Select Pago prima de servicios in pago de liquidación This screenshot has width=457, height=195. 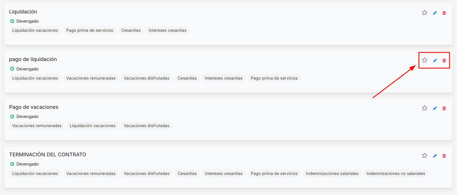[274, 78]
